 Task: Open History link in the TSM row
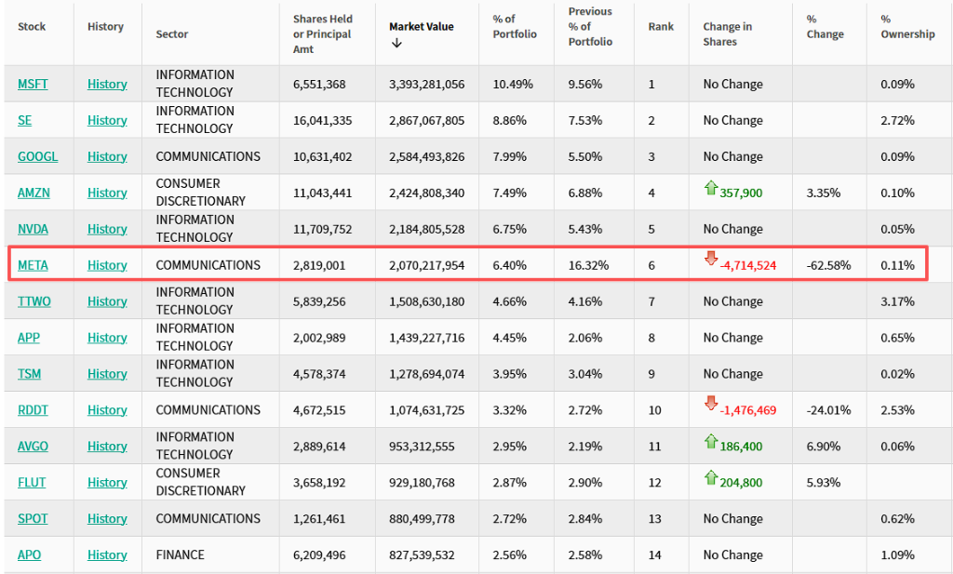(107, 374)
